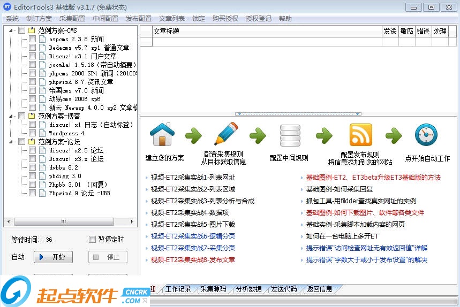Select tree item Phpwind 9 论坛 -UBB

(79, 193)
